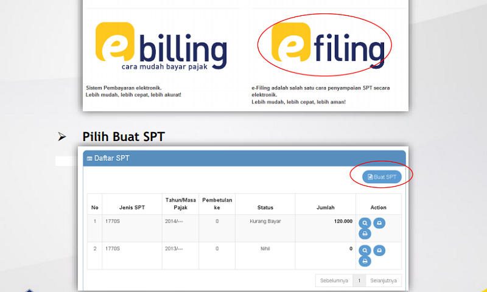Click the Jumlah column header
Image resolution: width=487 pixels, height=292 pixels.
click(325, 208)
